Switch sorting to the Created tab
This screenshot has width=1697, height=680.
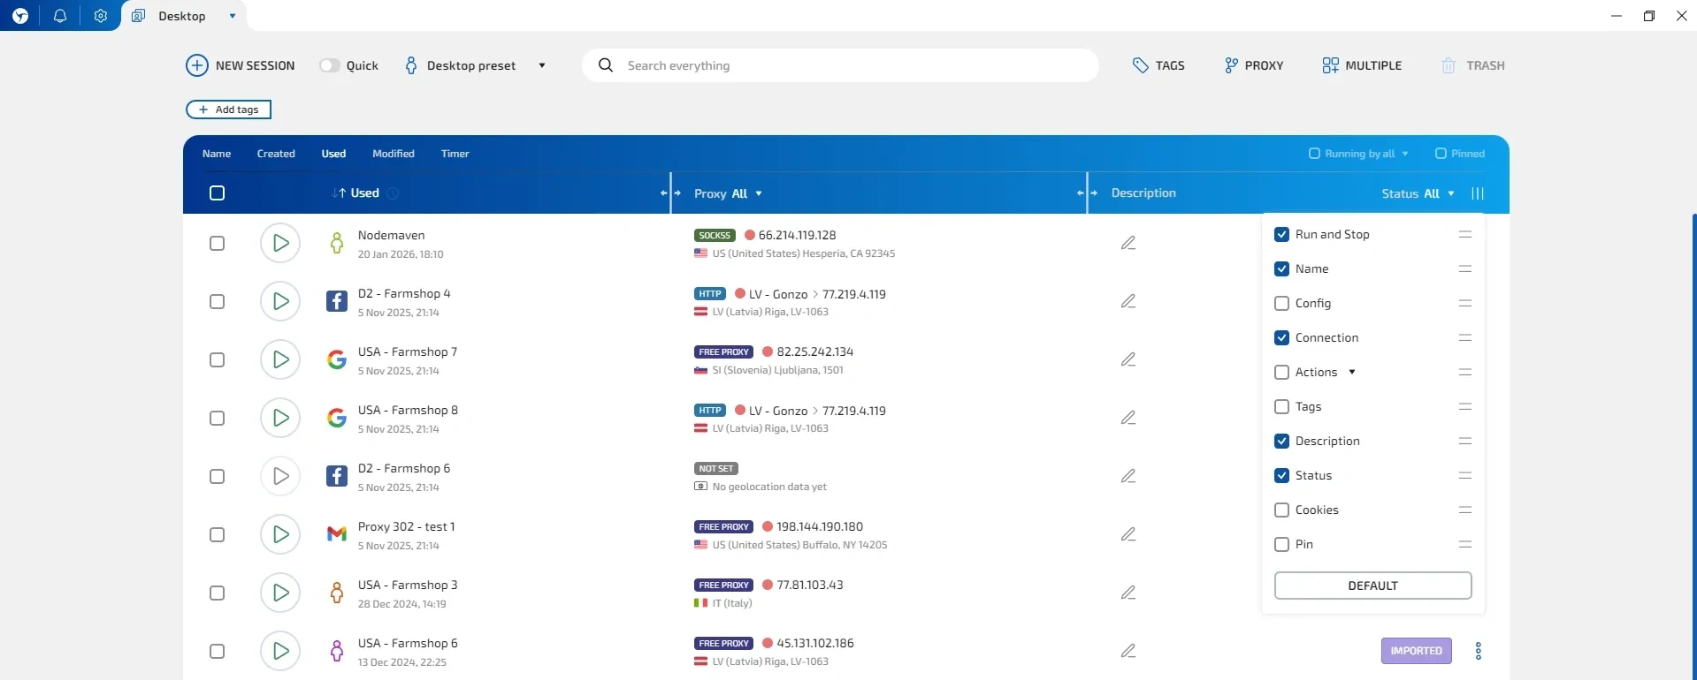coord(276,154)
